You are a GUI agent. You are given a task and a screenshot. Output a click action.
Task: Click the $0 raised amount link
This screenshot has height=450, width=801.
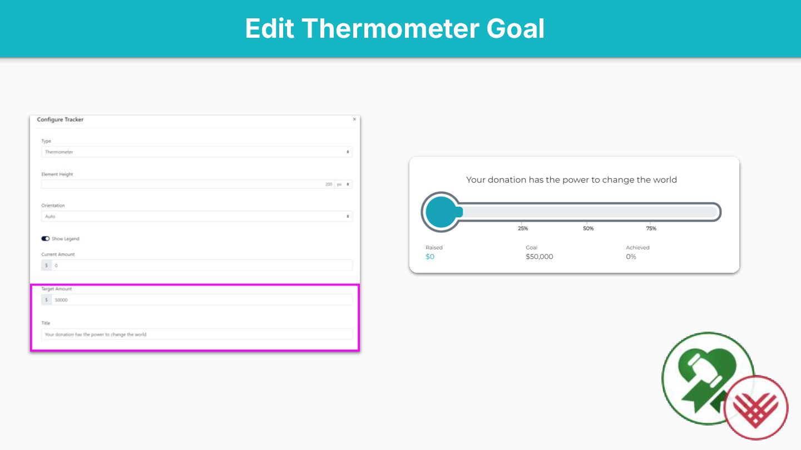pos(430,257)
